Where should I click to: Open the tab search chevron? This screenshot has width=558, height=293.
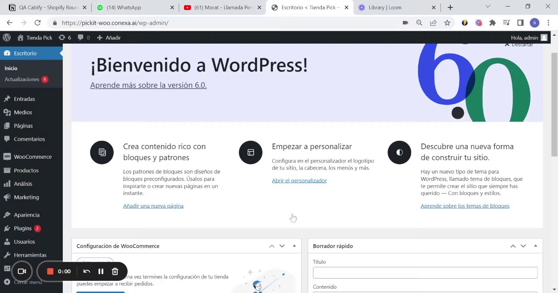[x=488, y=7]
